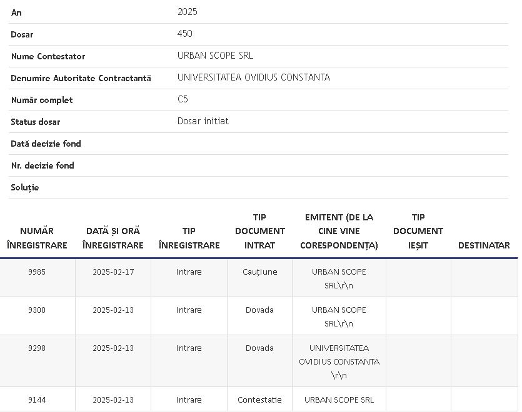Select the Nume Contestator value URBAN SCOPE SRL
This screenshot has height=412, width=522.
coord(215,56)
